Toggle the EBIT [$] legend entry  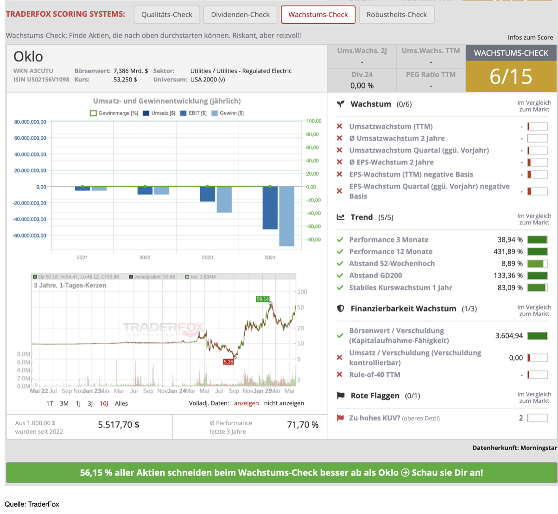193,113
